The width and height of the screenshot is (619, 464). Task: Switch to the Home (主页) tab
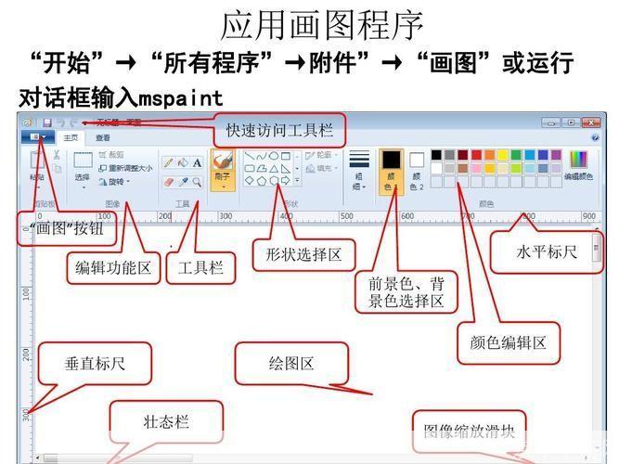click(71, 138)
